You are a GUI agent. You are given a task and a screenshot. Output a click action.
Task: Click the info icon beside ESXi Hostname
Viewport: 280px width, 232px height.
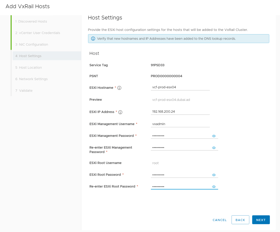[119, 88]
